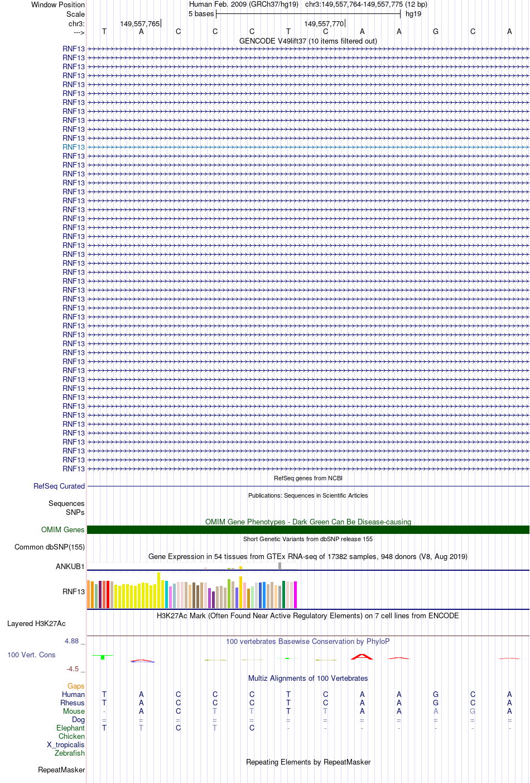The image size is (530, 783).
Task: Click the 'OMIM Genes' track label
Action: point(63,529)
